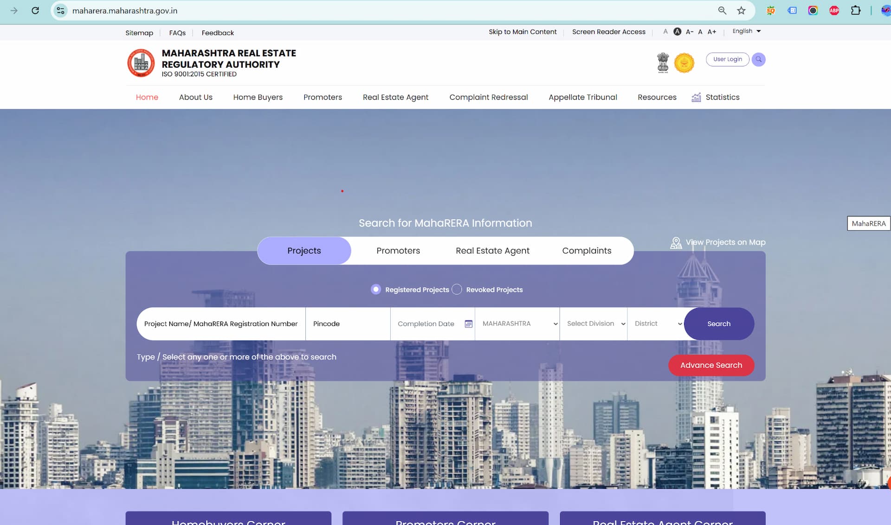
Task: Select Revoked Projects radio button
Action: (457, 289)
